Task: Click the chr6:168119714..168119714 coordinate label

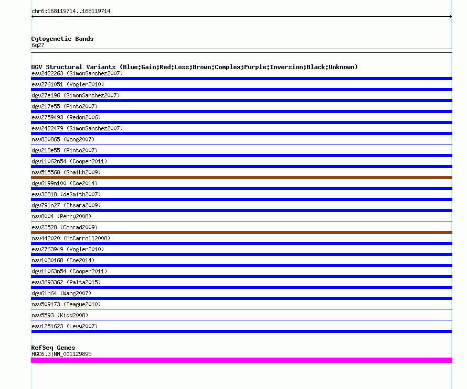Action: (x=71, y=12)
